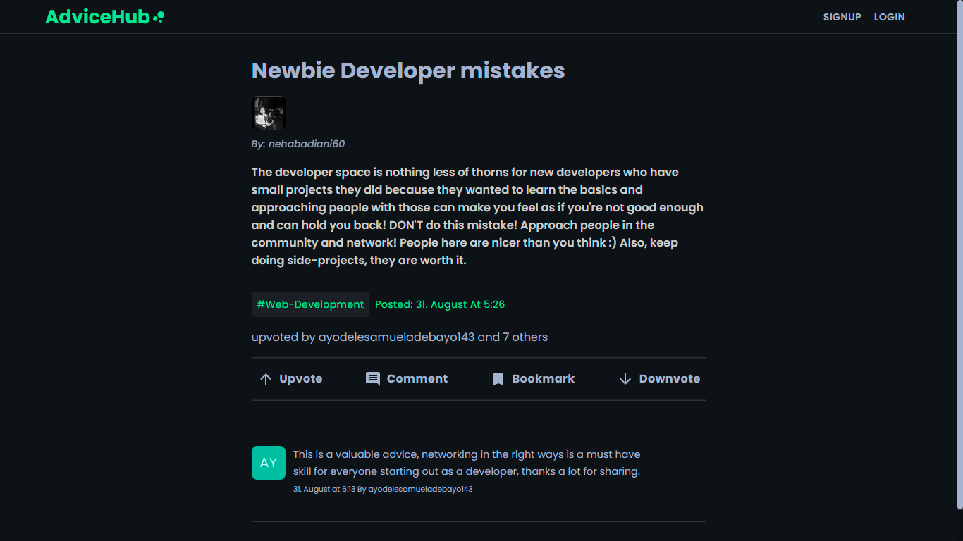Click the comment speech bubble icon

click(x=373, y=379)
